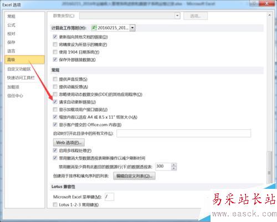277x222 pixels.
Task: Decrease pivot rows threshold with down arrow
Action: click(174, 168)
